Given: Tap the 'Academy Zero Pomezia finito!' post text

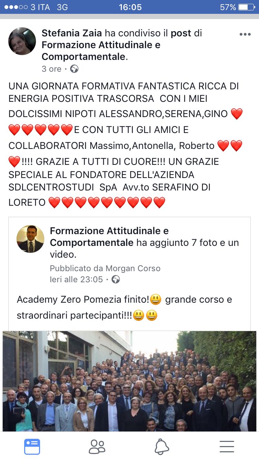Looking at the screenshot, I should (83, 300).
